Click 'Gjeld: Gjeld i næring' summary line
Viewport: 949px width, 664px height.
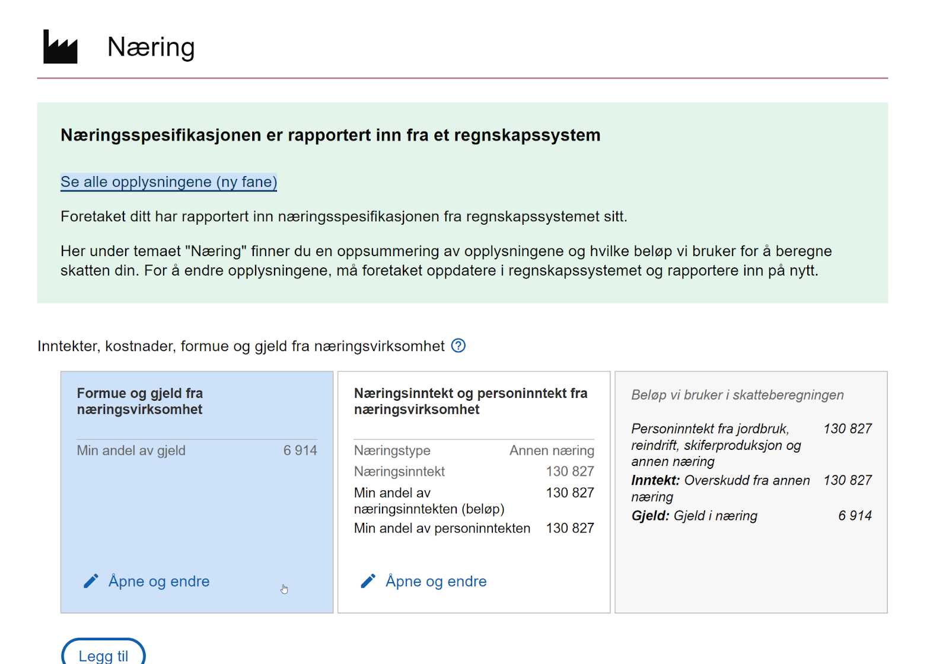tap(694, 516)
